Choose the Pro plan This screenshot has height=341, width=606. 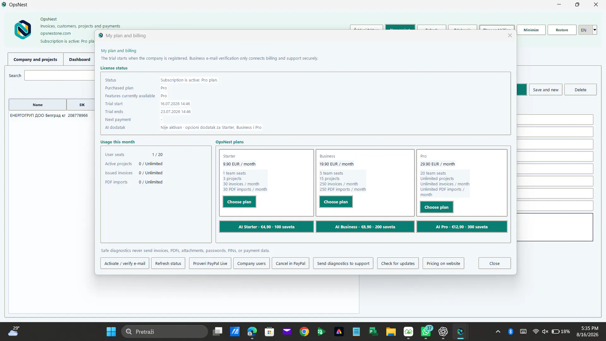click(437, 207)
